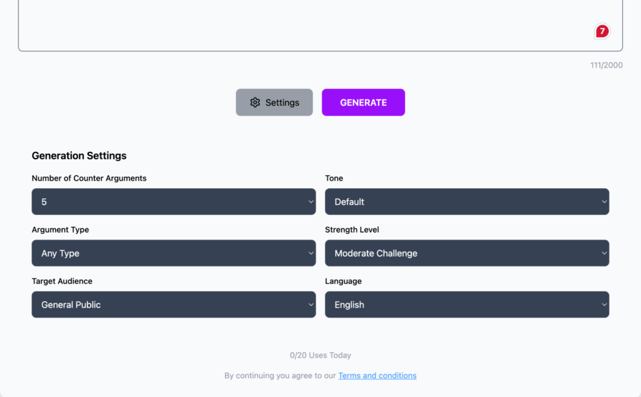Expand the dropdown set to General Public

[x=173, y=304]
